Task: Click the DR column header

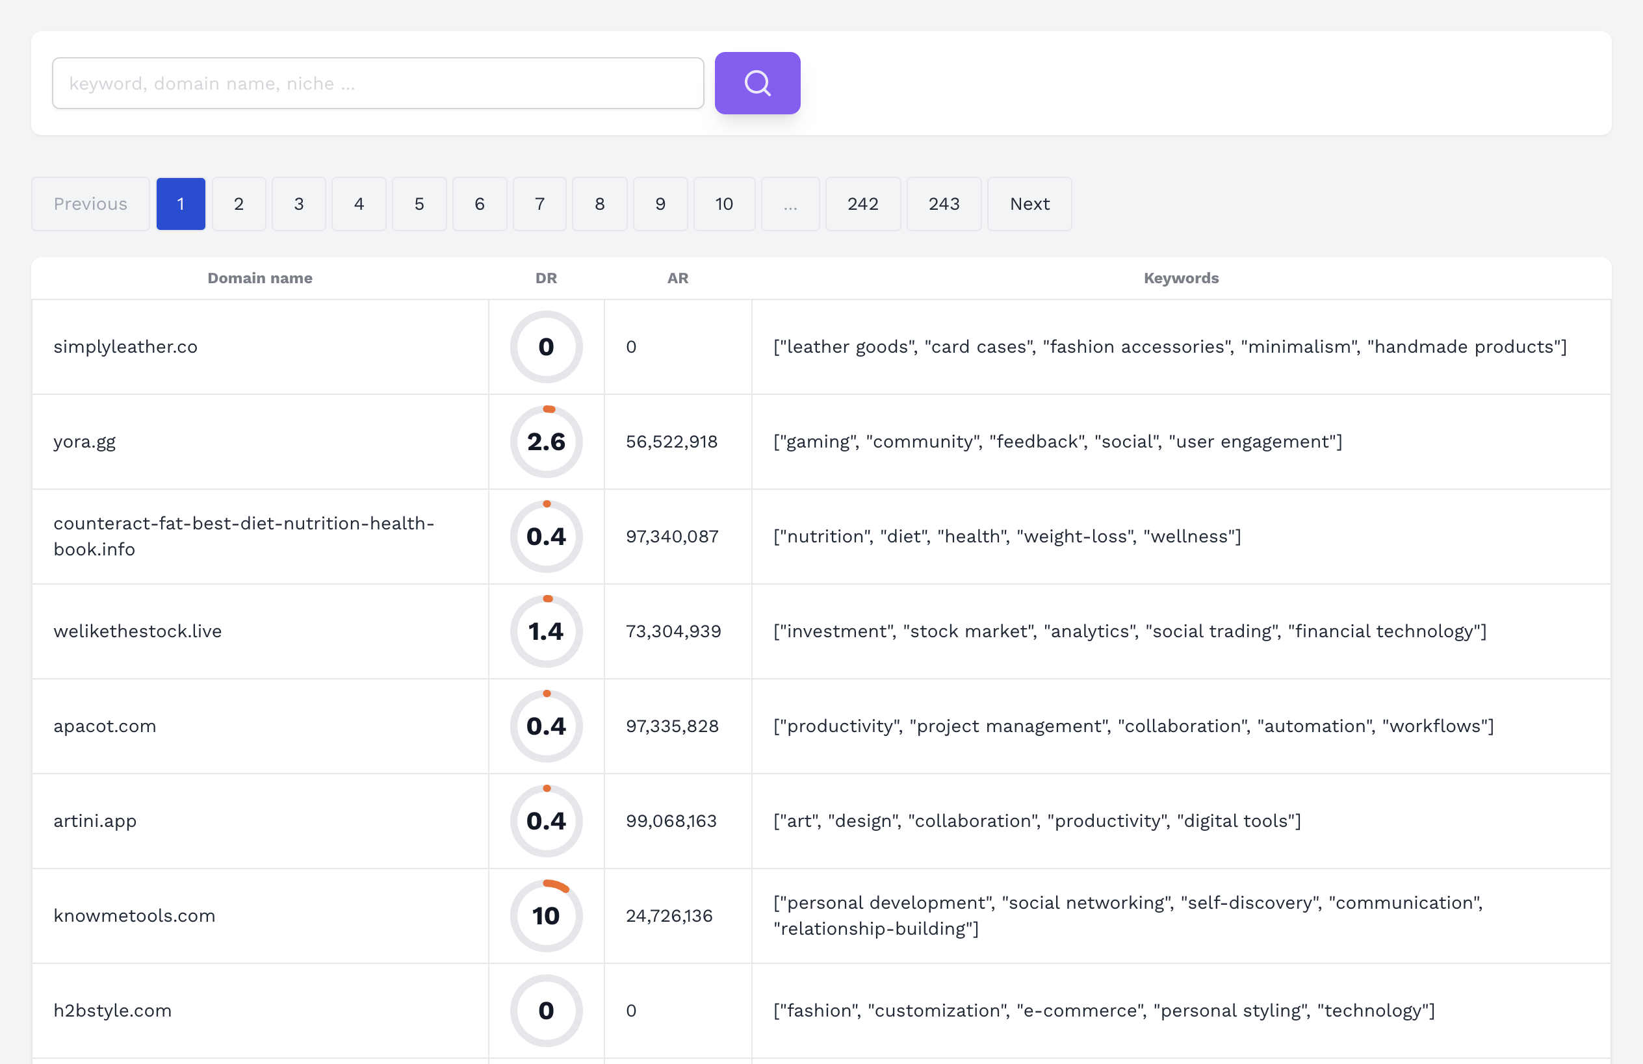Action: point(546,278)
